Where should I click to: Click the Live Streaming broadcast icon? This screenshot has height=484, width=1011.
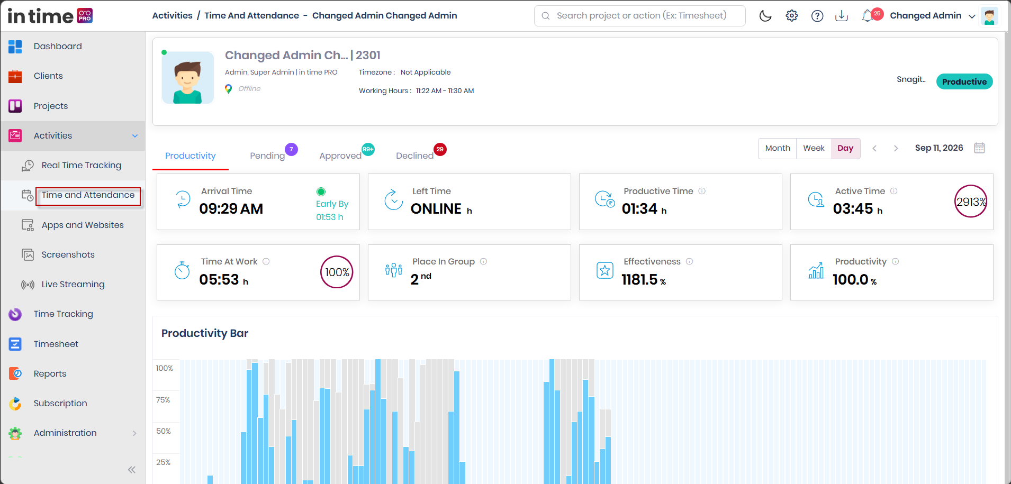(x=28, y=285)
